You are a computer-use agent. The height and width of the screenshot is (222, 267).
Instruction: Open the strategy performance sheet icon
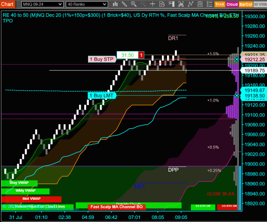(200, 4)
